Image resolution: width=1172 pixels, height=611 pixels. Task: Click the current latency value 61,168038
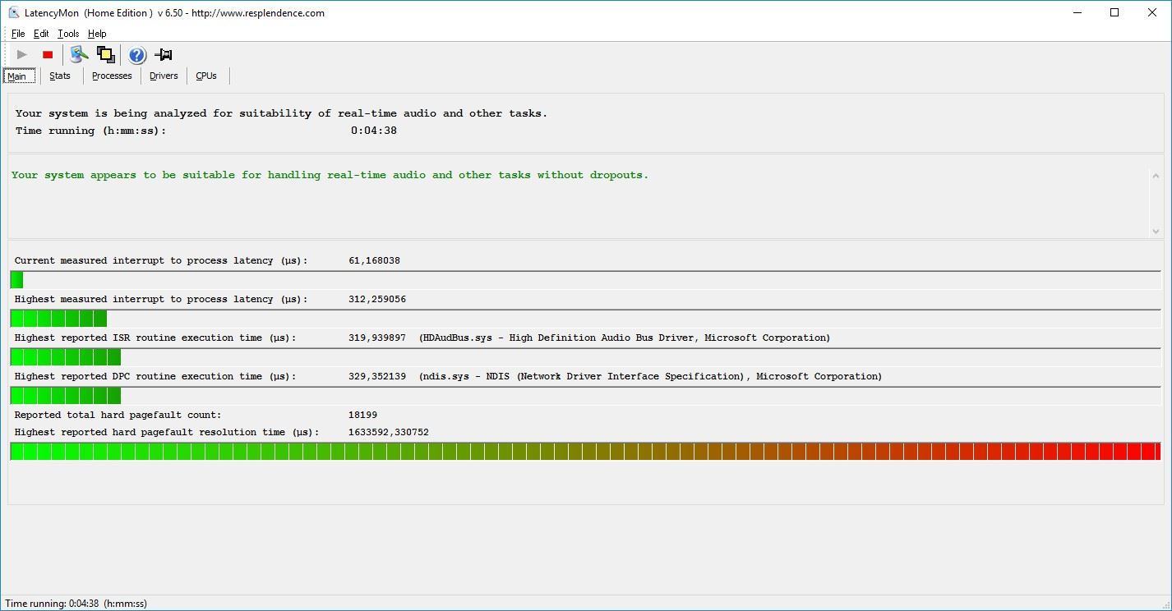374,260
